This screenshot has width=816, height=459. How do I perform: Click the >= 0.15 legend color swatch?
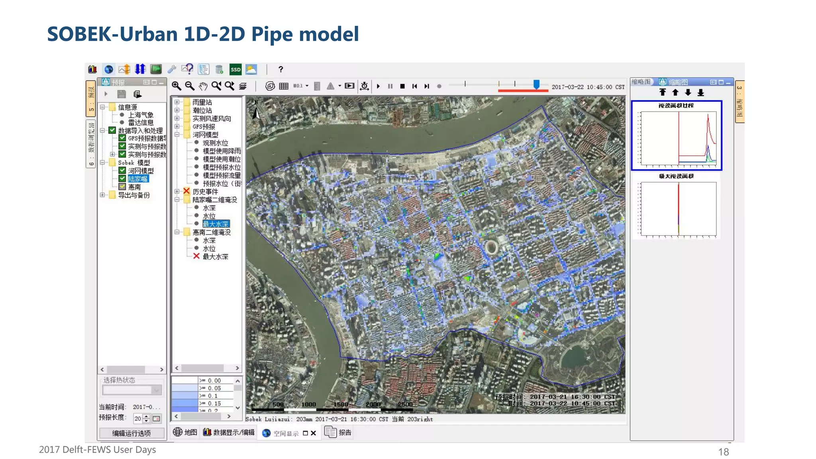pos(185,403)
